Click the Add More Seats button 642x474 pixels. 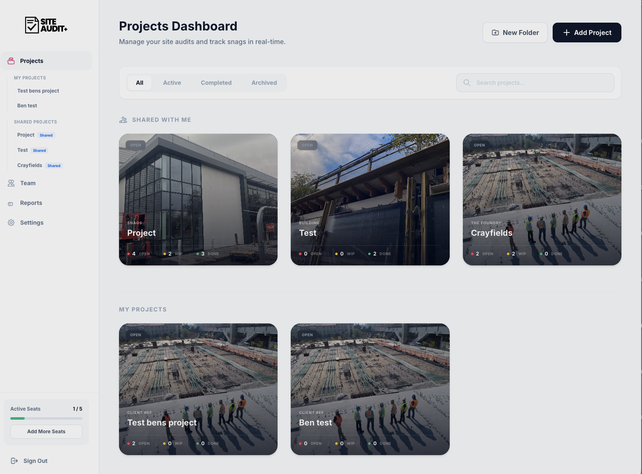(46, 431)
